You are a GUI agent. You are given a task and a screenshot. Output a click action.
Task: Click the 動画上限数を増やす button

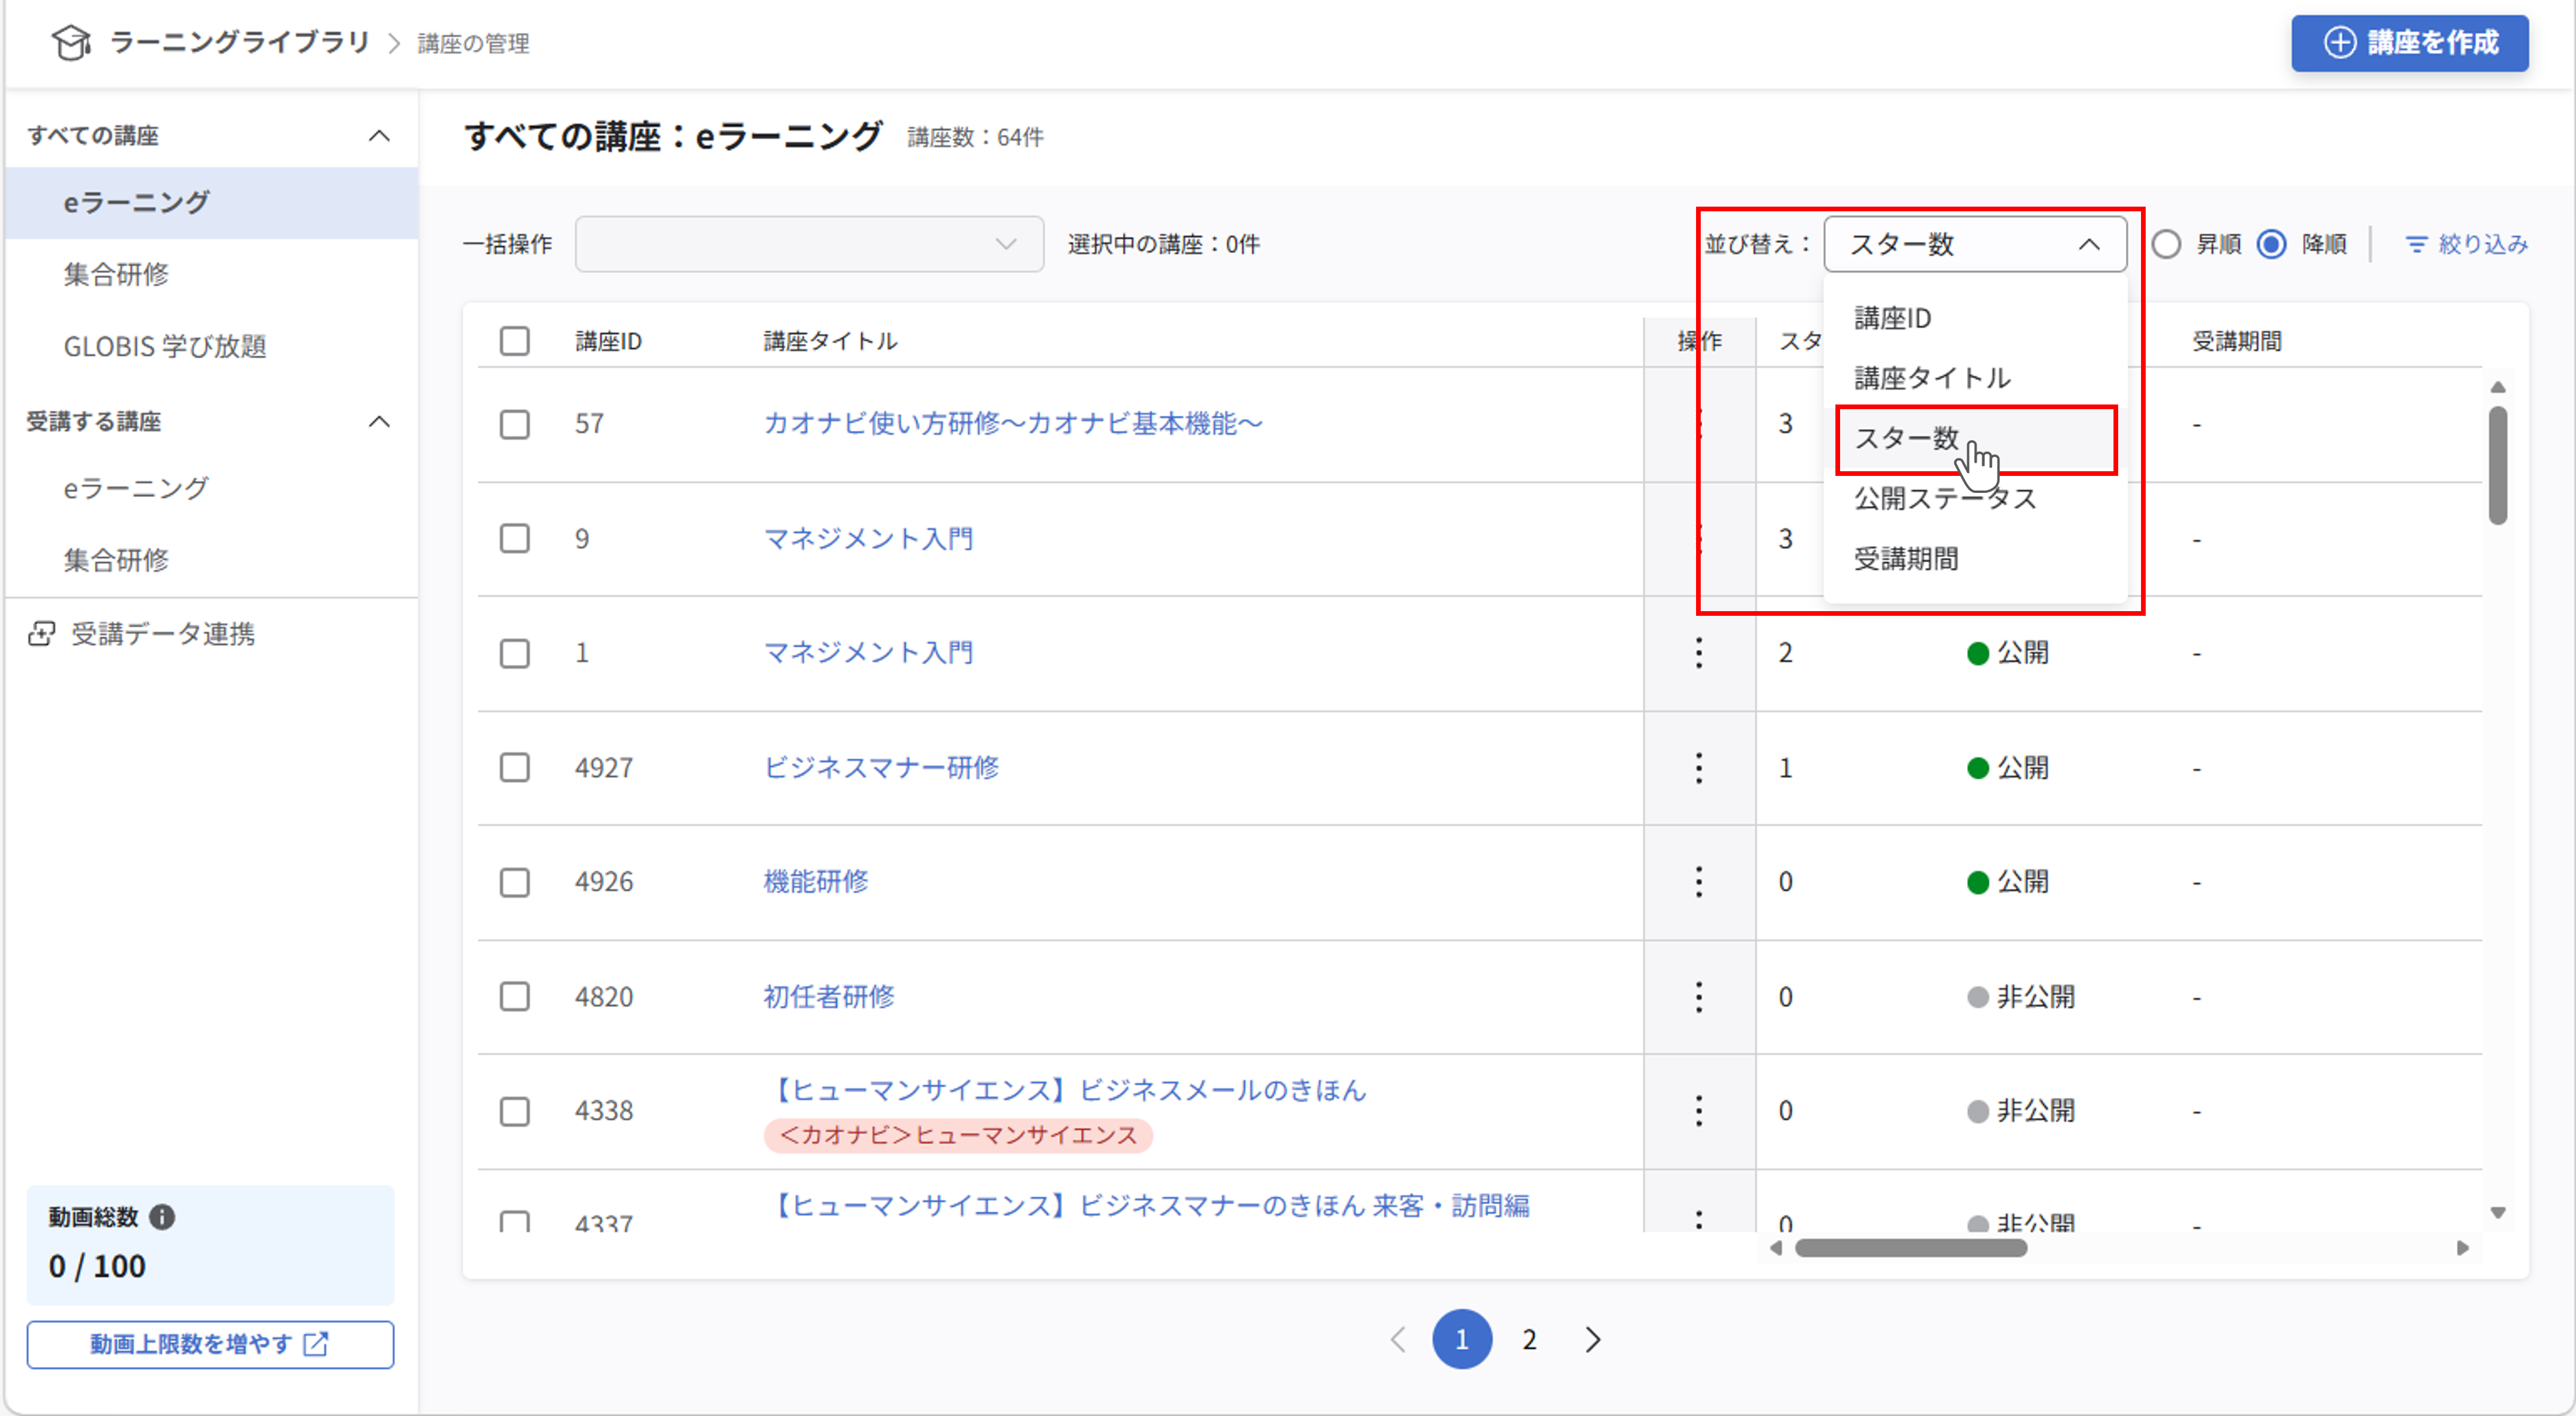click(x=210, y=1344)
